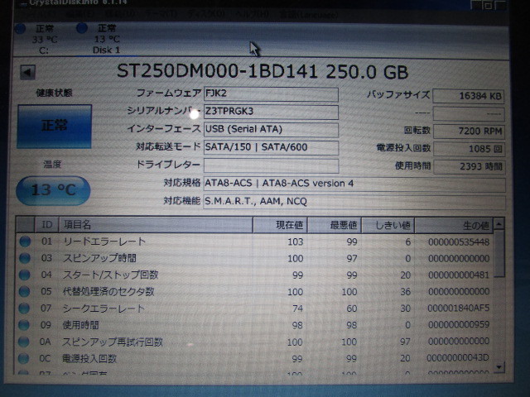This screenshot has width=530, height=397.
Task: Sort by the ID column header
Action: (46, 225)
